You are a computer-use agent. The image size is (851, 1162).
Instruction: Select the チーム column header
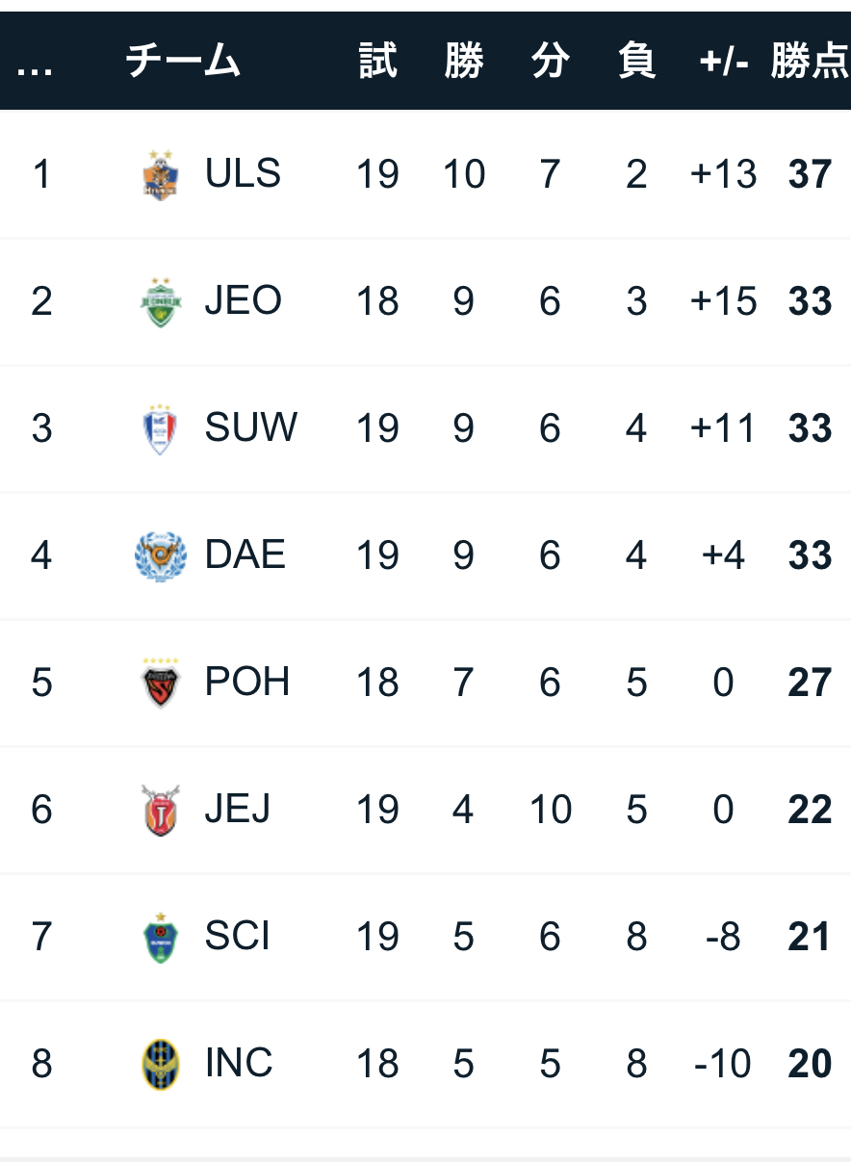pyautogui.click(x=182, y=62)
